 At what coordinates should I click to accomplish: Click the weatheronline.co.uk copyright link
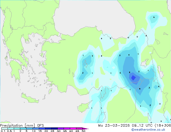[x=148, y=130]
